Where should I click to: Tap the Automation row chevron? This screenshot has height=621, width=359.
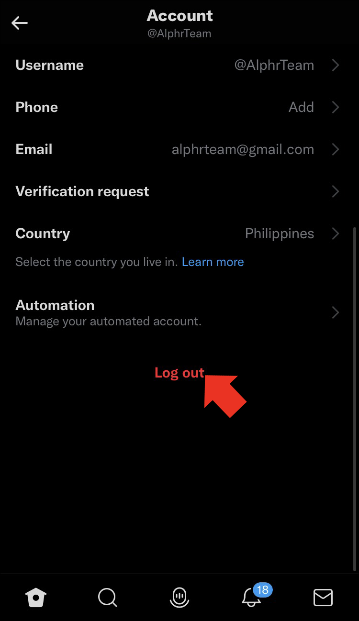pyautogui.click(x=336, y=312)
